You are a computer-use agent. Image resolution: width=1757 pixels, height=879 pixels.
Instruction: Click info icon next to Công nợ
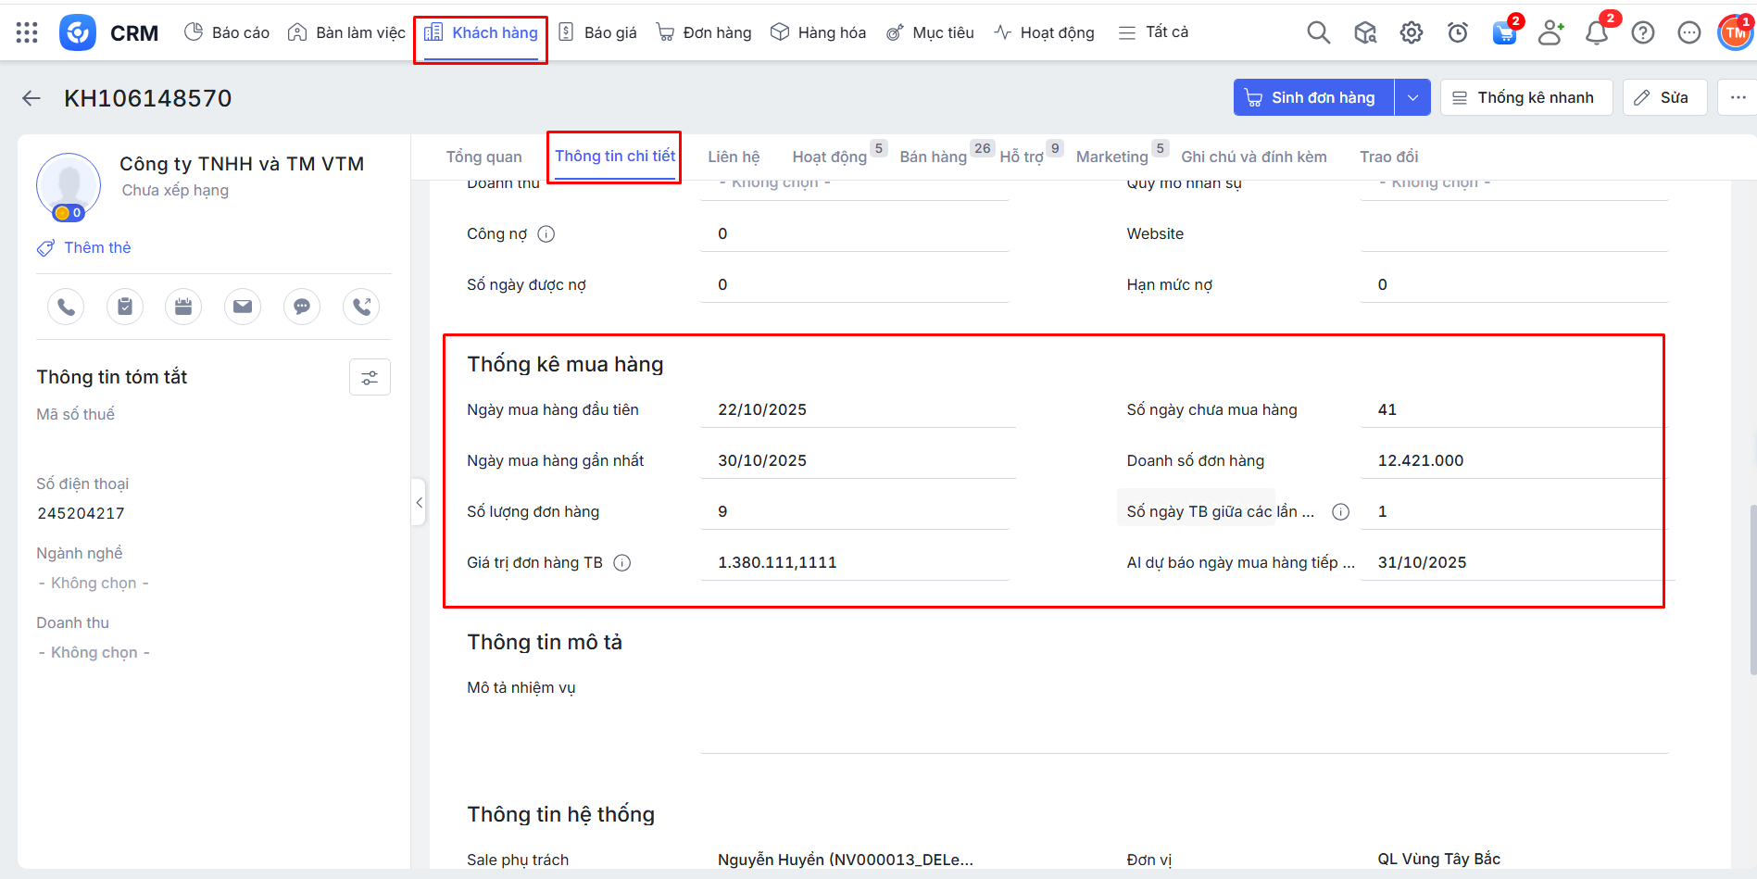tap(546, 234)
